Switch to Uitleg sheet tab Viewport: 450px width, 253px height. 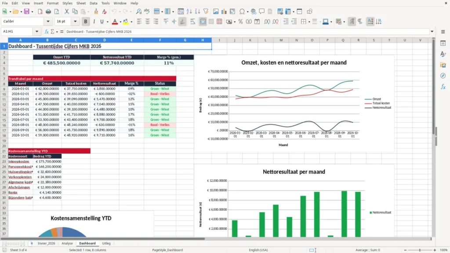[x=106, y=243]
